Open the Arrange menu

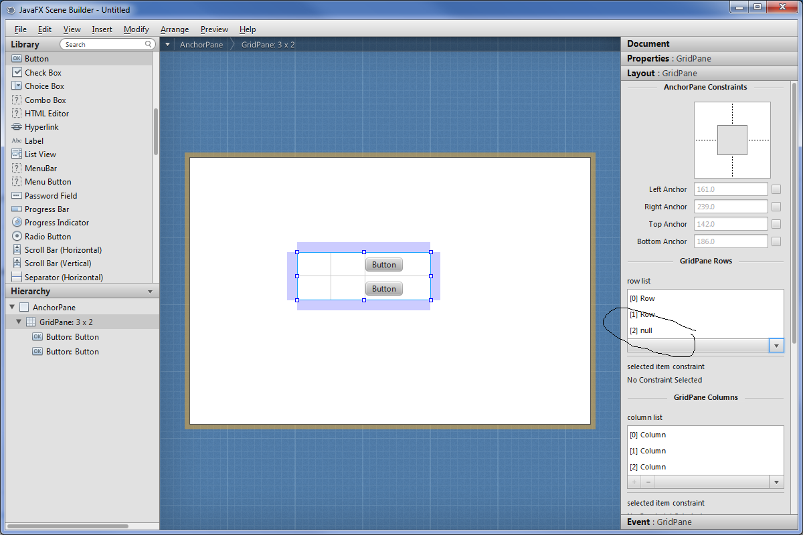click(x=175, y=29)
